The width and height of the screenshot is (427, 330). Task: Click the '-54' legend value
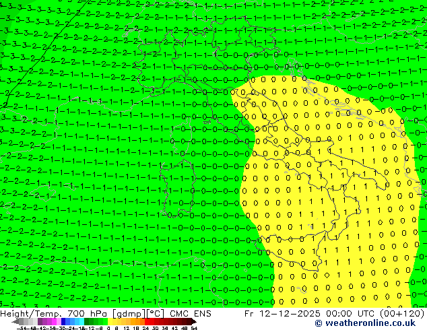click(x=22, y=328)
